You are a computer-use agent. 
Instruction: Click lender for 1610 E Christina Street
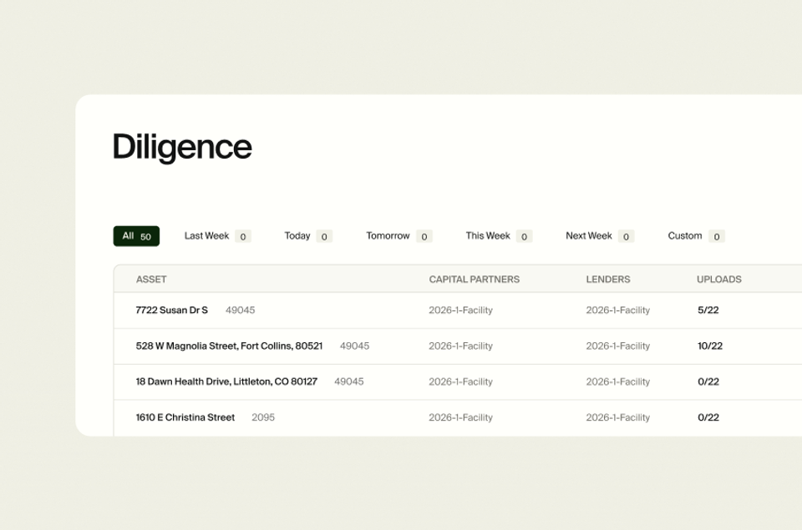[618, 417]
